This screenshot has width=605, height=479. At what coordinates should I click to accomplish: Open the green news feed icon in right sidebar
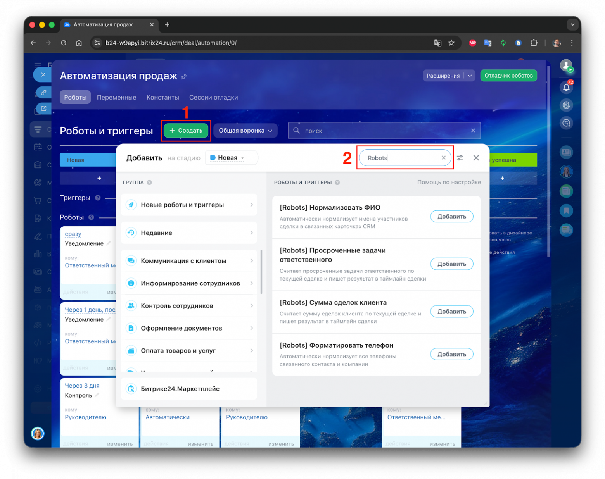point(566,191)
